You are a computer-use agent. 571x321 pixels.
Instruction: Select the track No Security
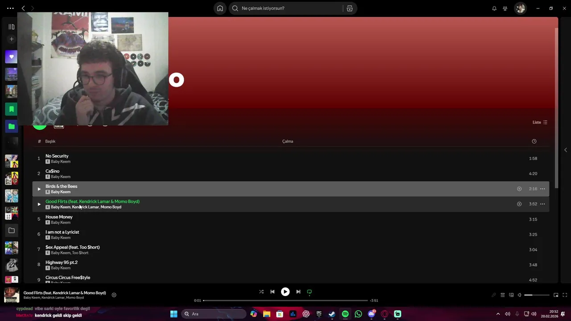point(290,158)
